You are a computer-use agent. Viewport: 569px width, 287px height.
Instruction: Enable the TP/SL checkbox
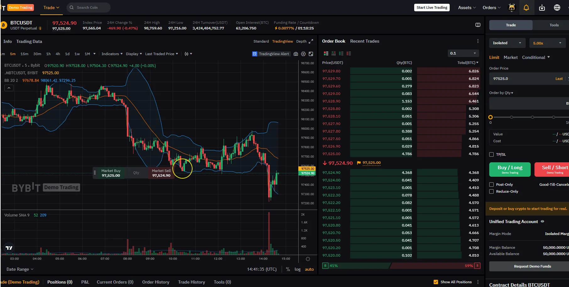click(491, 154)
